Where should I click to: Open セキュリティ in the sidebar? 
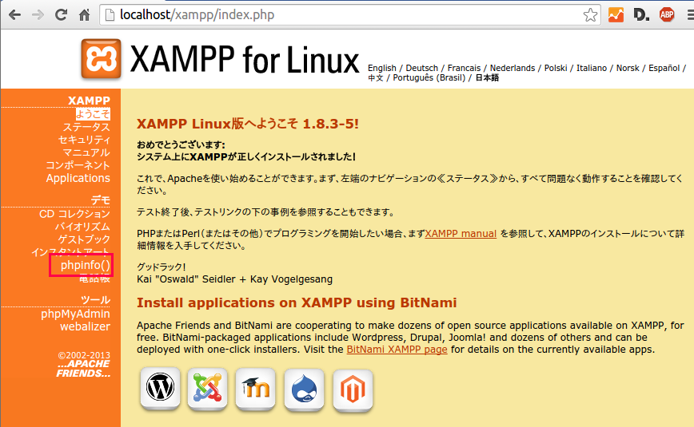84,140
